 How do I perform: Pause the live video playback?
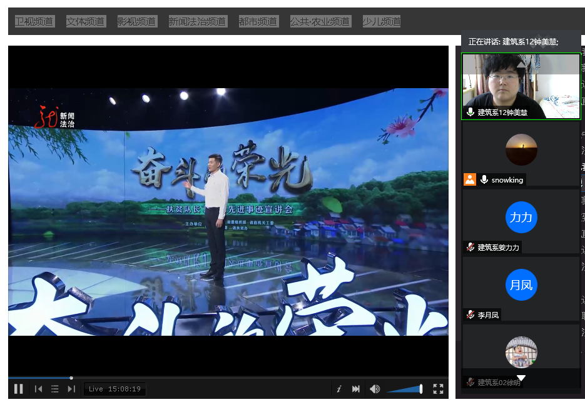pos(19,389)
